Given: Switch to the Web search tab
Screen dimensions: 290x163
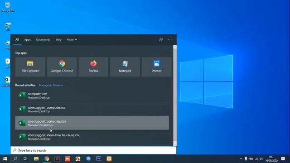Looking at the screenshot, I should pyautogui.click(x=58, y=39).
